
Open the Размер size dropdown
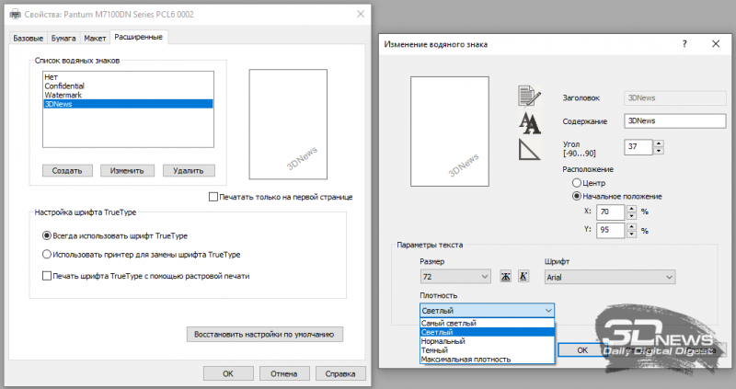pyautogui.click(x=454, y=277)
